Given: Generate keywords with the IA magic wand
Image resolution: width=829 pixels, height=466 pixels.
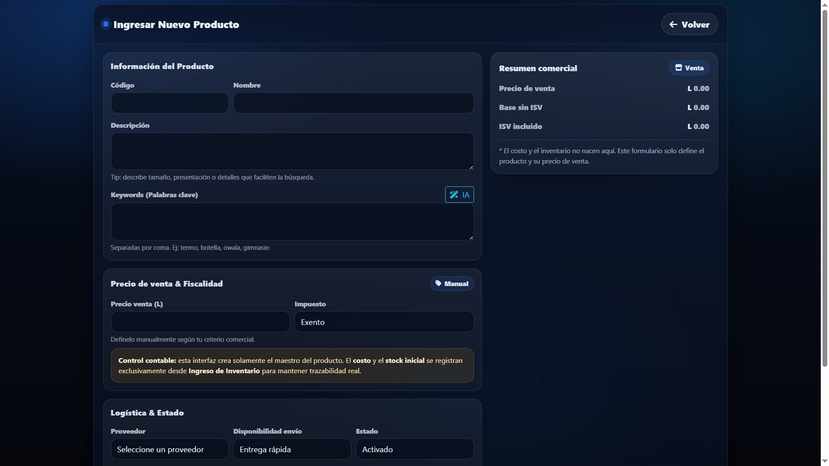Looking at the screenshot, I should [x=454, y=195].
